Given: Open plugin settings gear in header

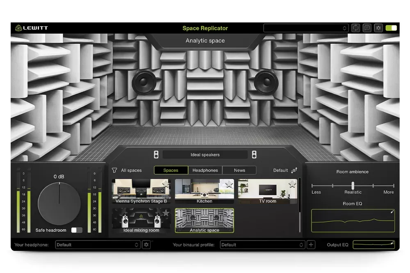Looking at the screenshot, I should coord(378,28).
